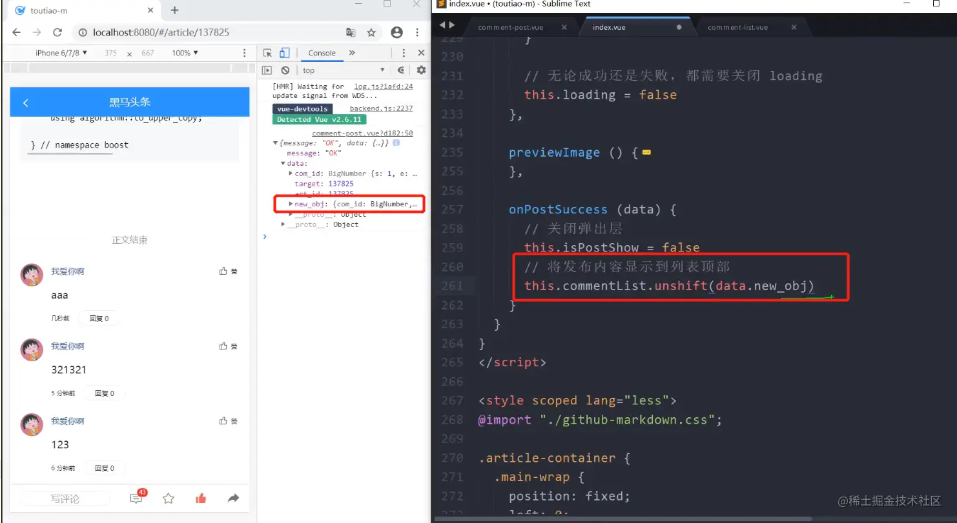The width and height of the screenshot is (957, 523).
Task: Open DevTools customize menu
Action: pyautogui.click(x=404, y=53)
